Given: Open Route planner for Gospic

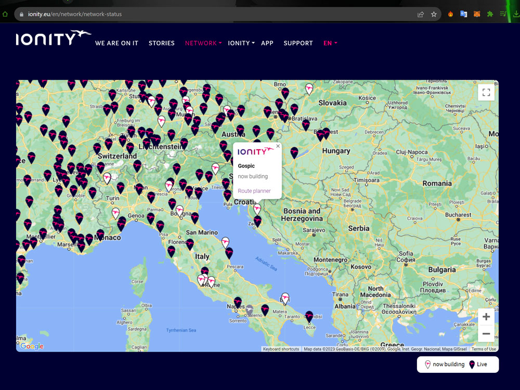Looking at the screenshot, I should coord(254,191).
